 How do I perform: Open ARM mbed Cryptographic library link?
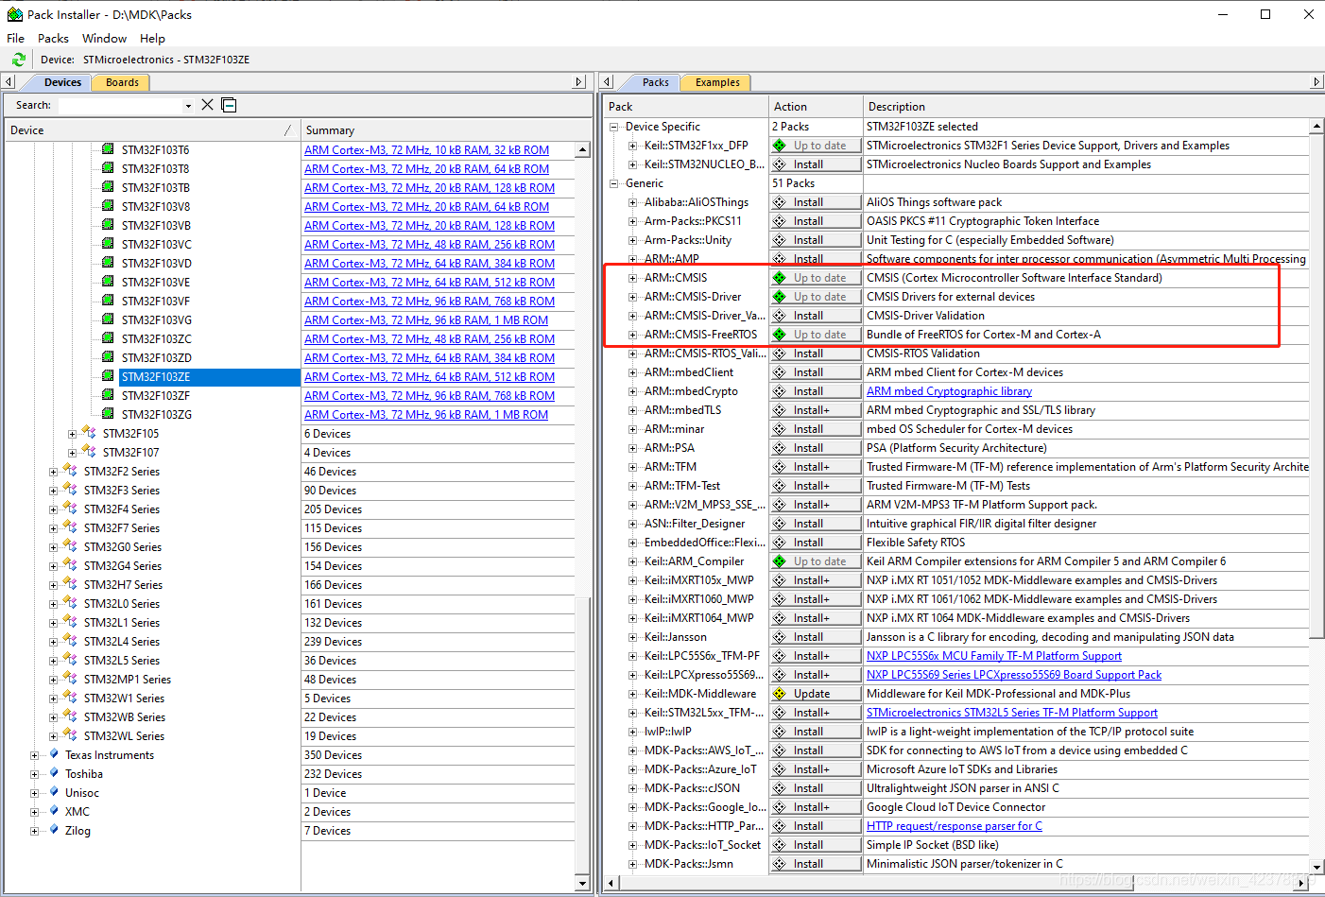click(949, 391)
